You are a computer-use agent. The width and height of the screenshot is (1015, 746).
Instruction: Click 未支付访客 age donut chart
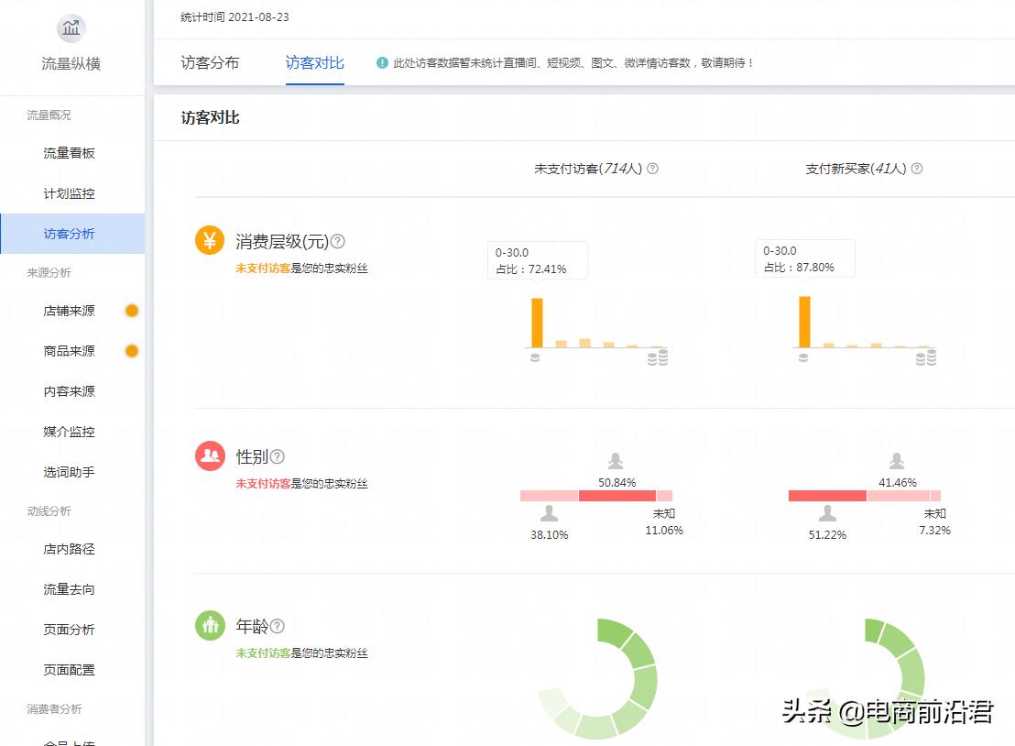(598, 679)
